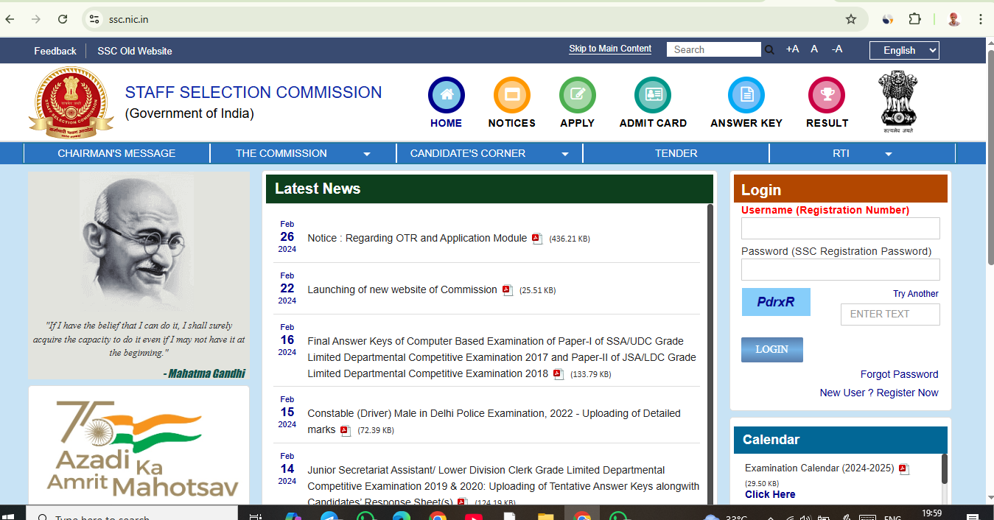
Task: Open File Explorer from taskbar
Action: 545,516
